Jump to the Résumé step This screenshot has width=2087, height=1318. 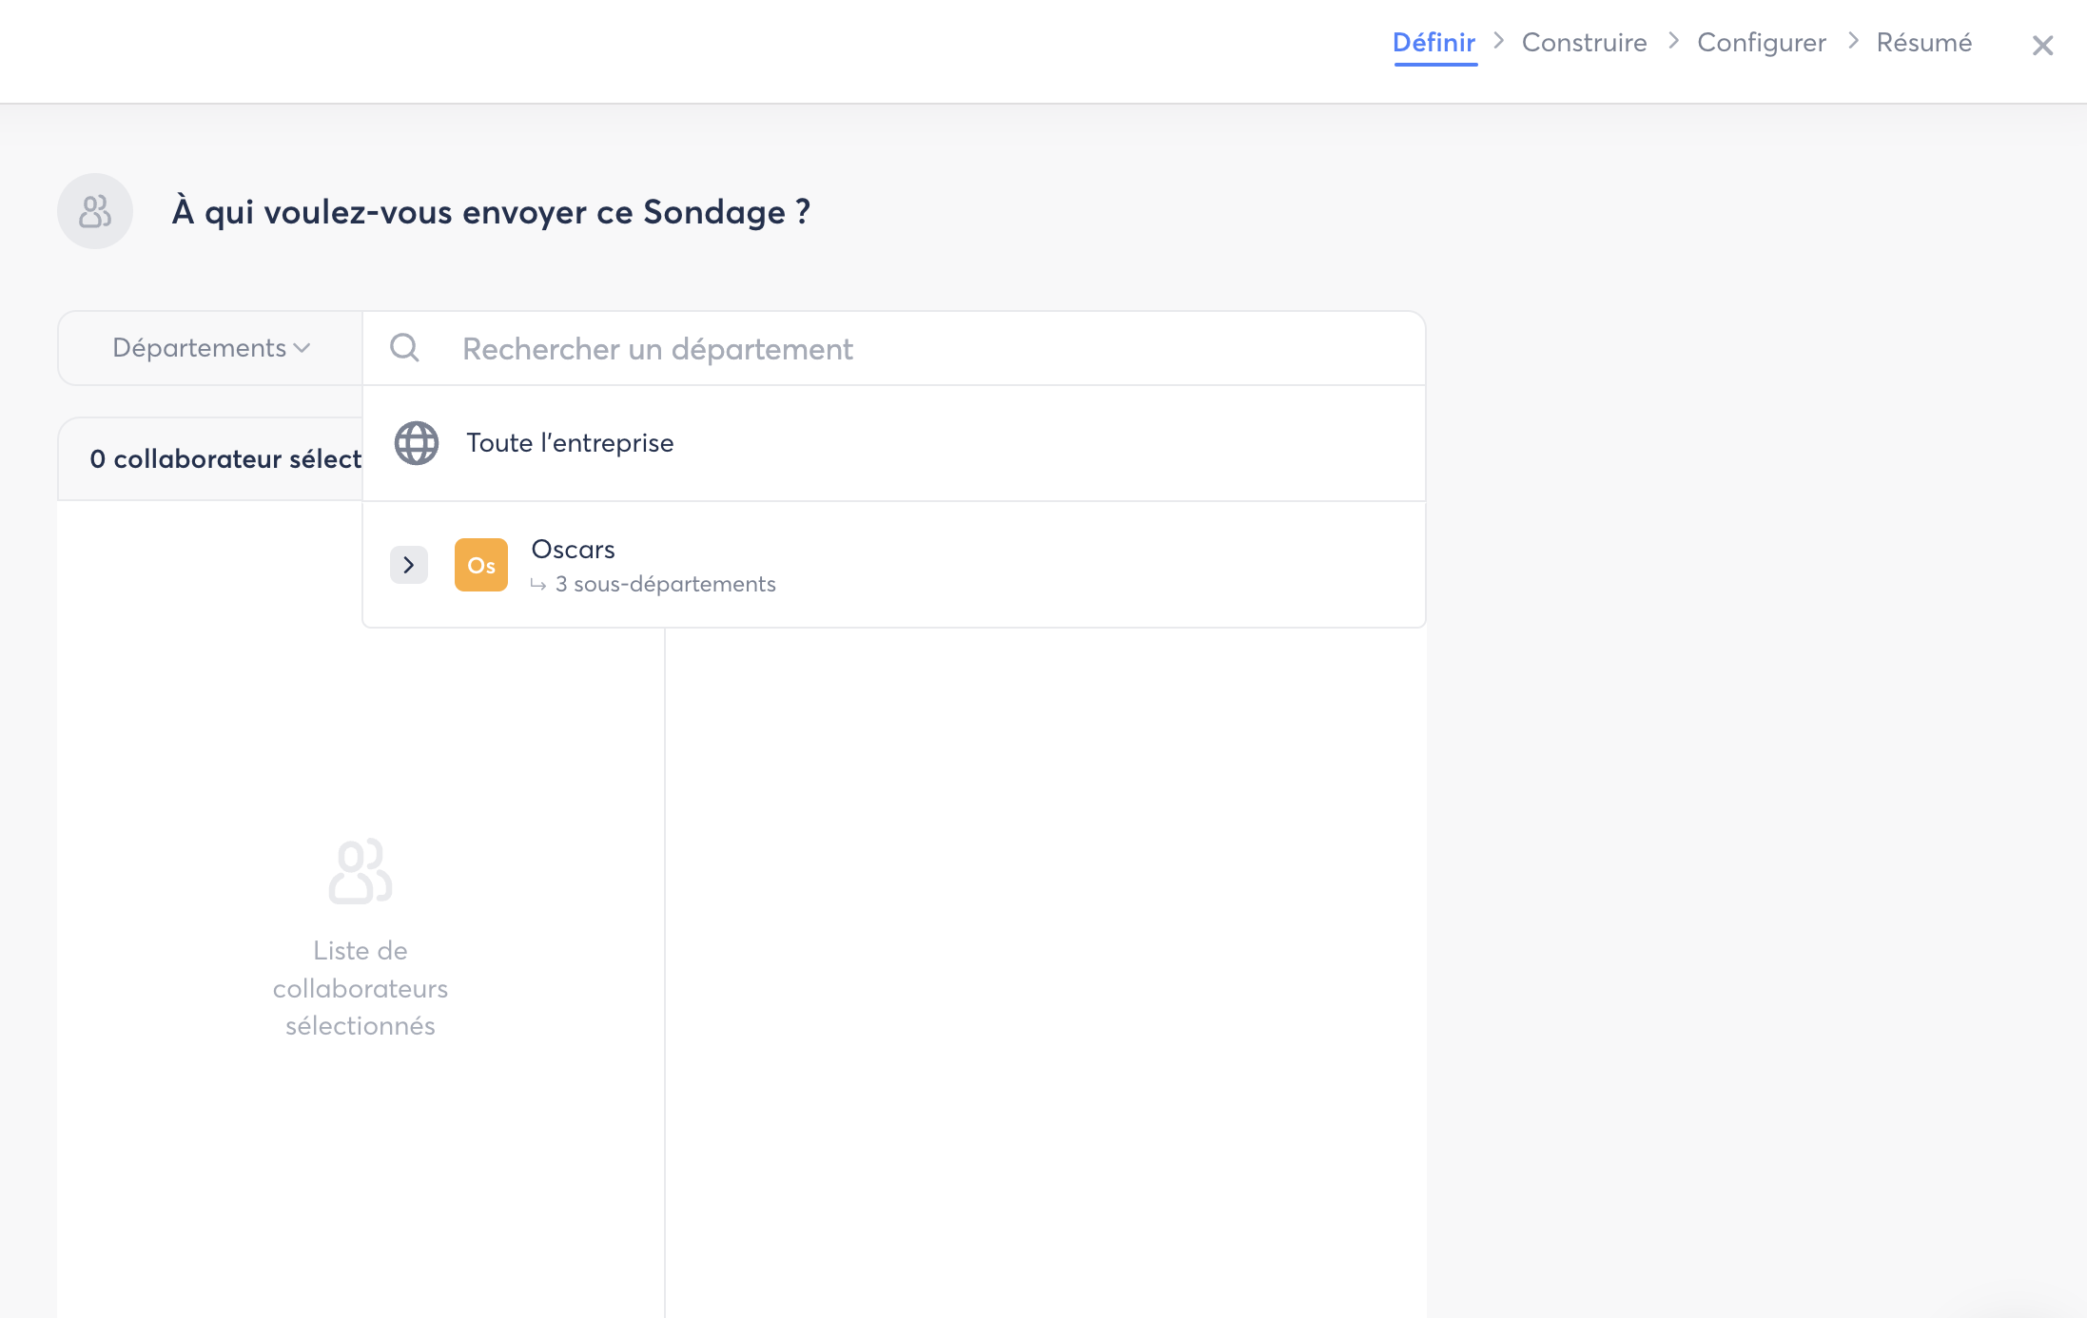pos(1923,43)
